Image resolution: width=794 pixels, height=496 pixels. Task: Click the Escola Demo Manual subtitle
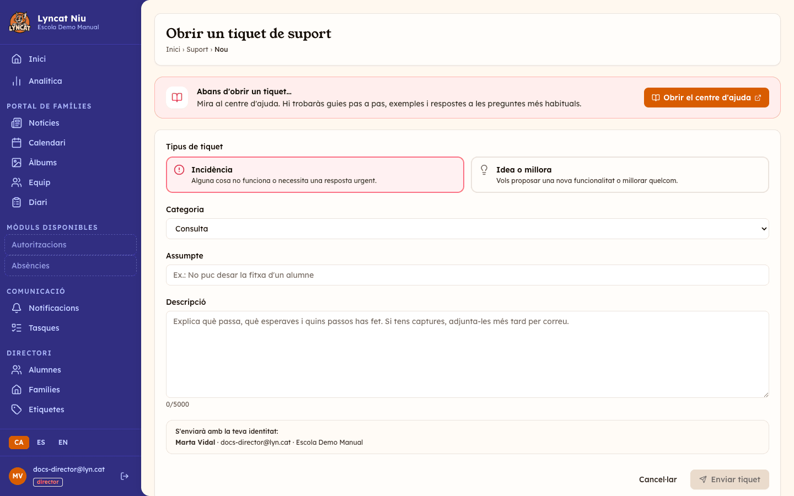pos(68,27)
